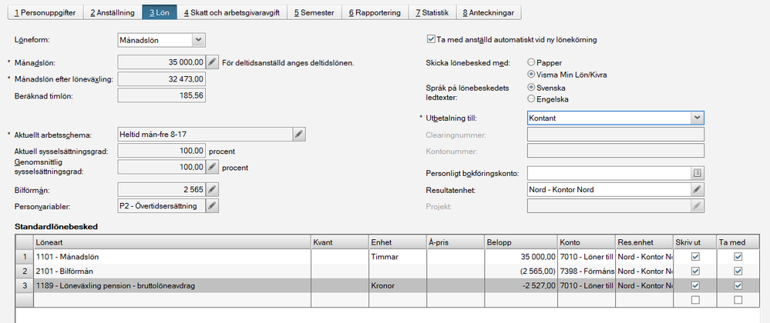This screenshot has height=323, width=770.
Task: Click pencil icon next to Månadslön field
Action: coord(212,62)
